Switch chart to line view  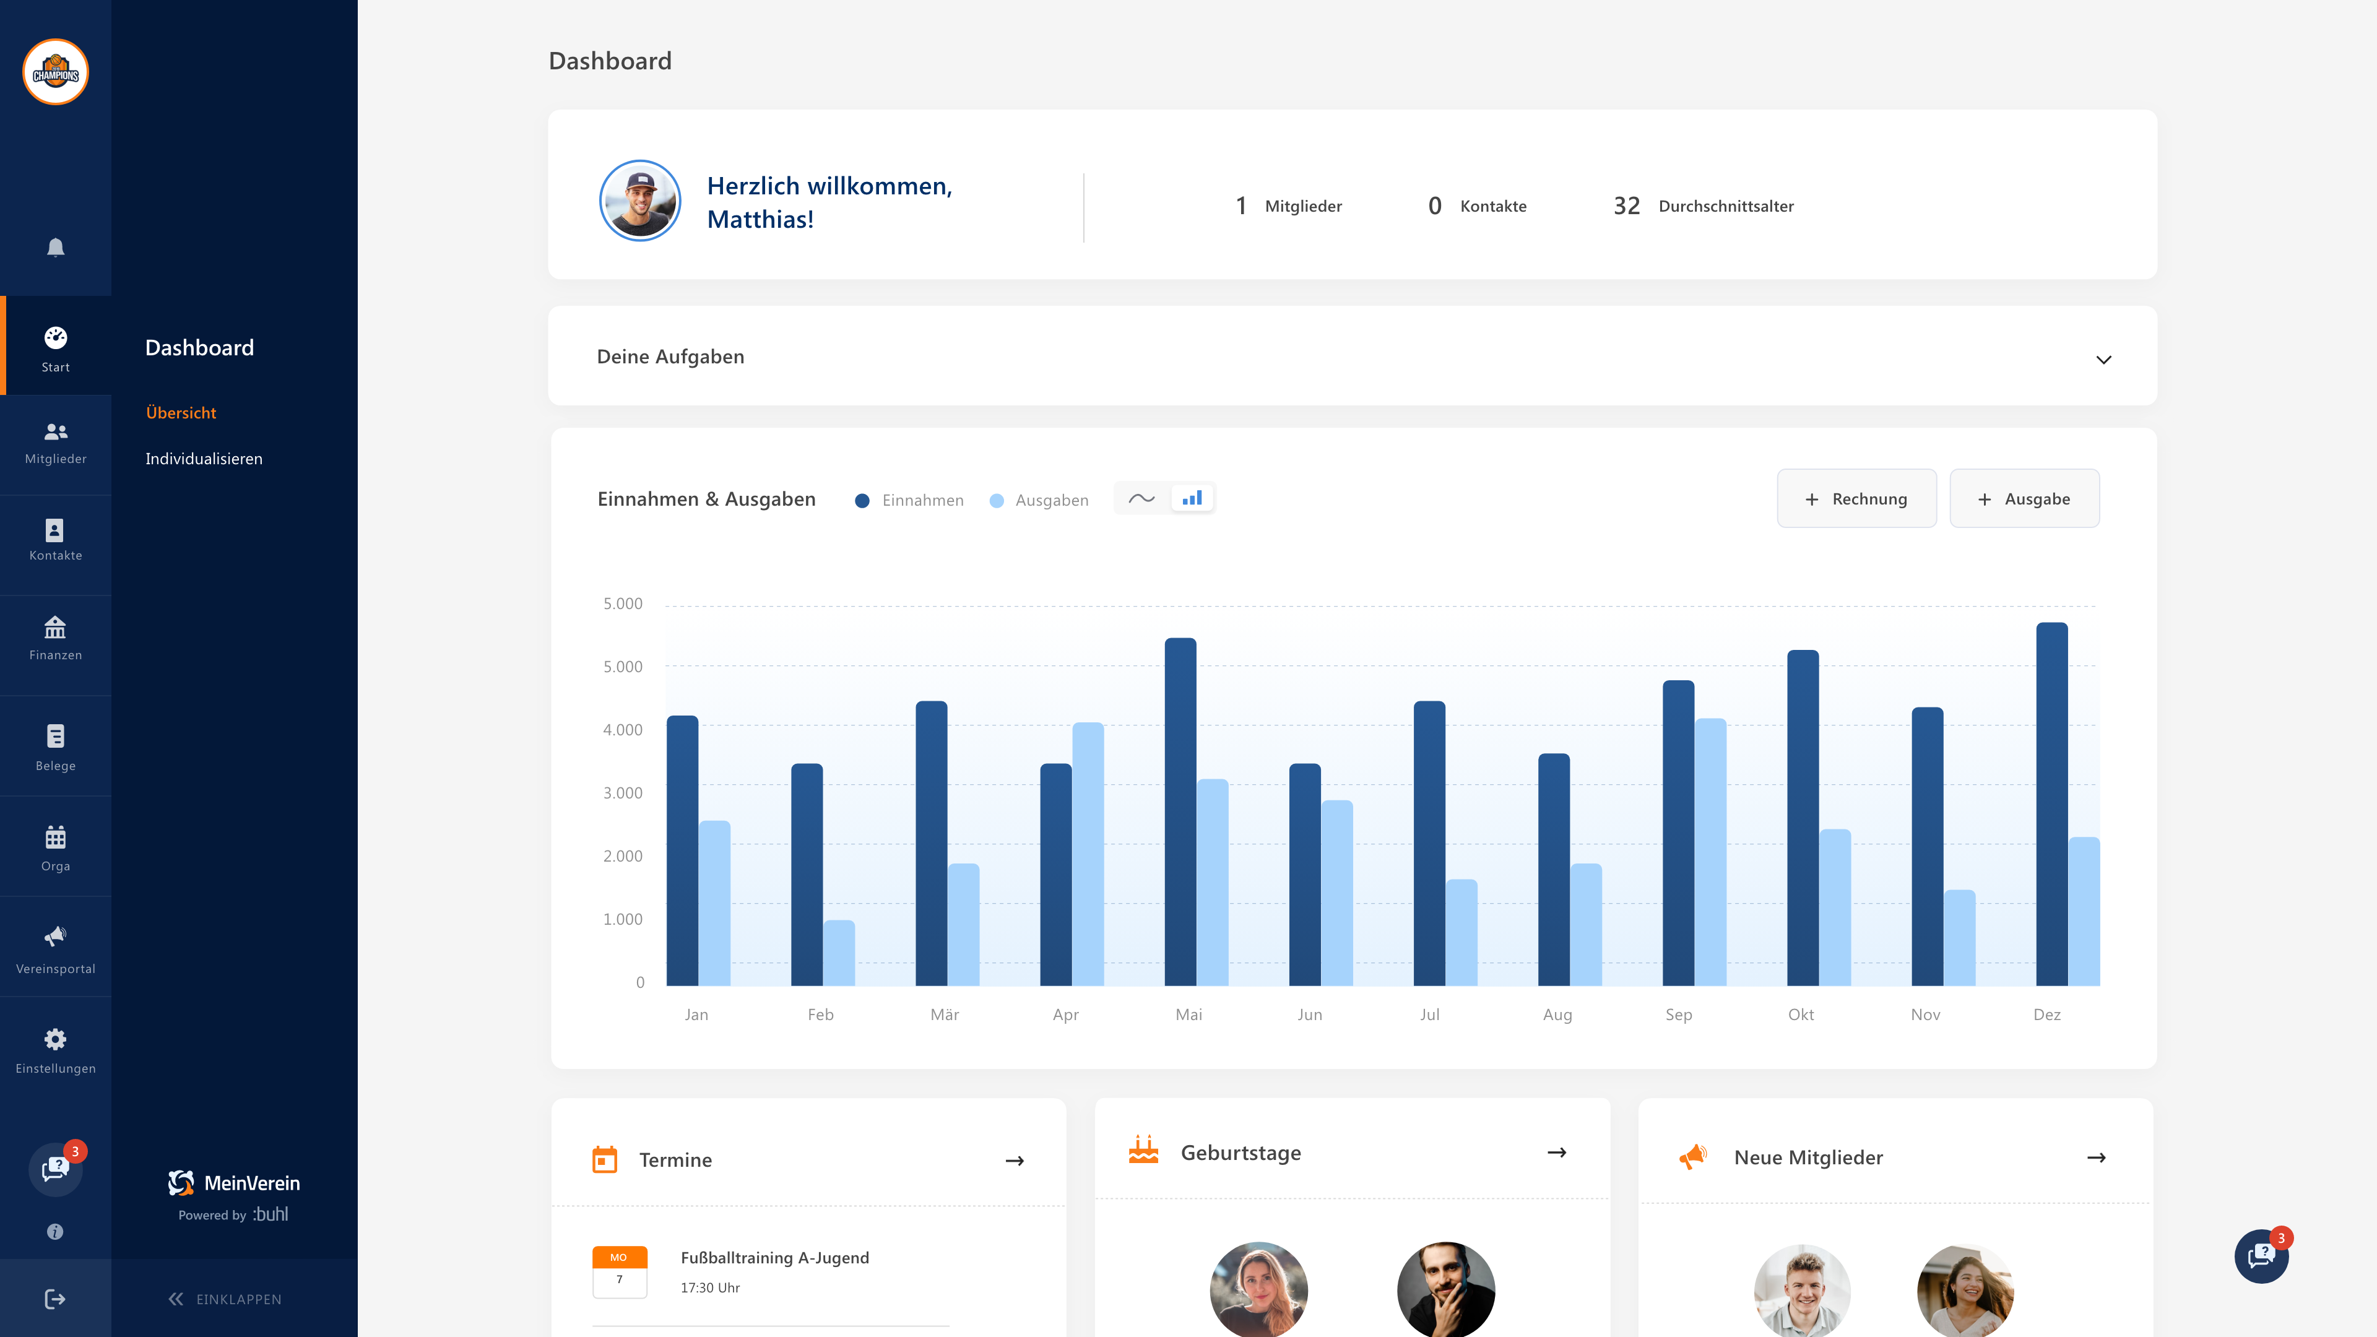pyautogui.click(x=1141, y=498)
